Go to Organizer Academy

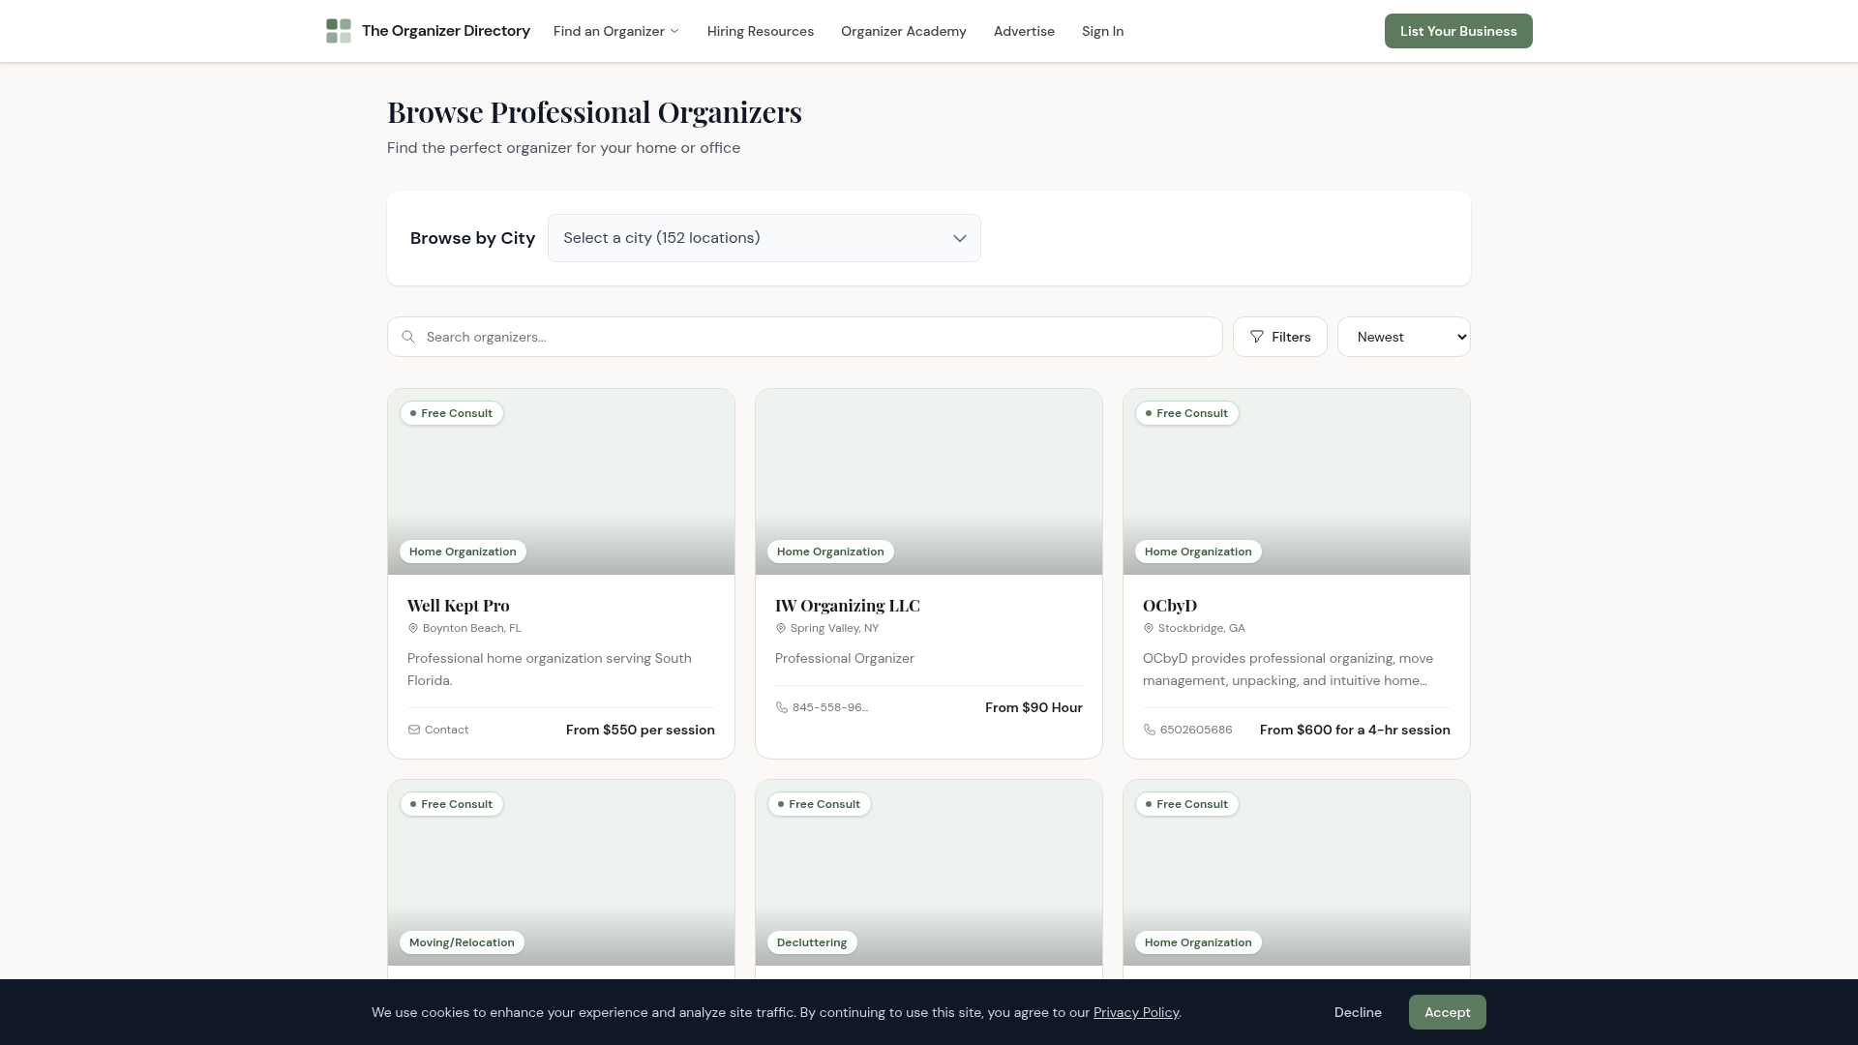904,31
